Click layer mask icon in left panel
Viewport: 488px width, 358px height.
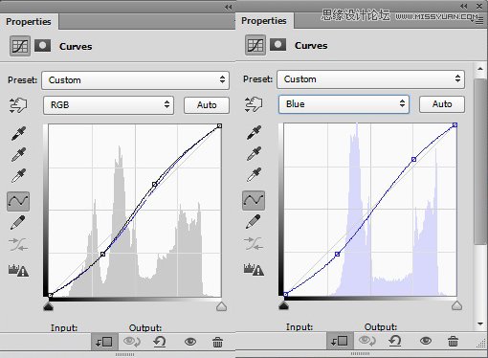(x=42, y=46)
